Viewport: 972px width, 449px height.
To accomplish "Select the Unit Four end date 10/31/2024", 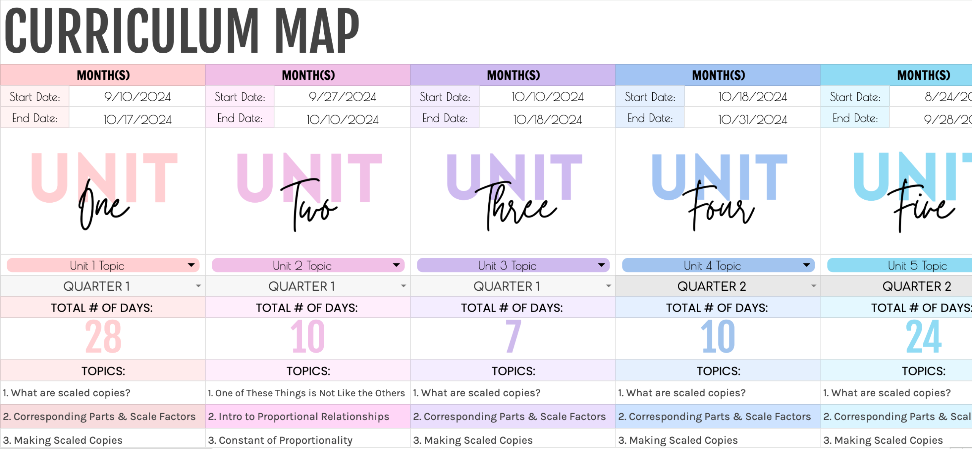I will (x=752, y=119).
